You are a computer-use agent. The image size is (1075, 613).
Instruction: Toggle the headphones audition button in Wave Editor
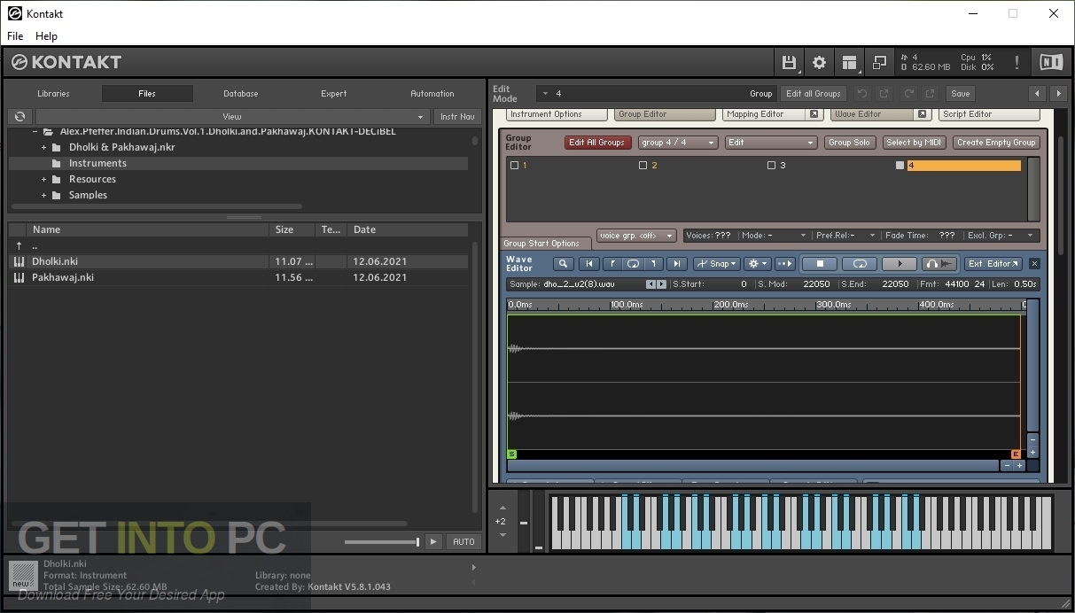coord(939,263)
